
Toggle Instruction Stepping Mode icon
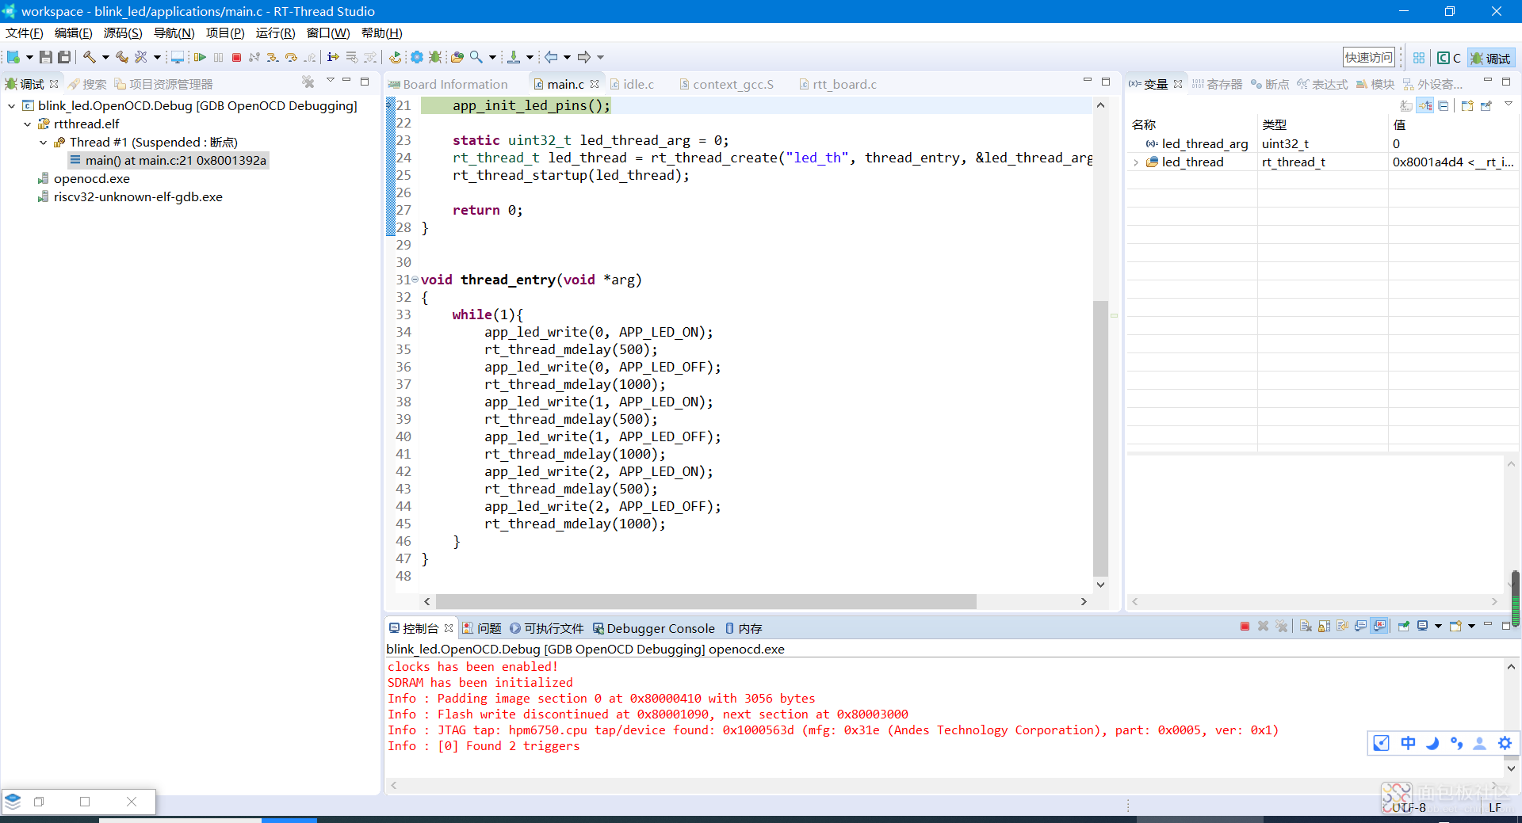pos(333,57)
